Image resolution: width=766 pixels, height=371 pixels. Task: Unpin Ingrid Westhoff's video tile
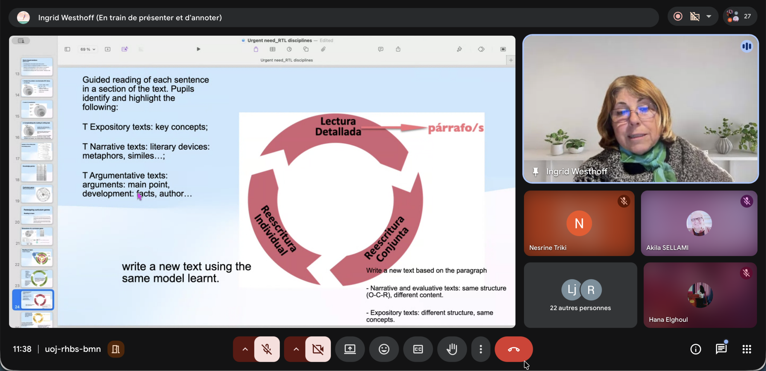535,172
